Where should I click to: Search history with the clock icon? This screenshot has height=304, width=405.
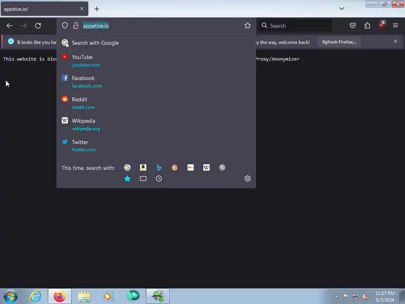pos(159,179)
